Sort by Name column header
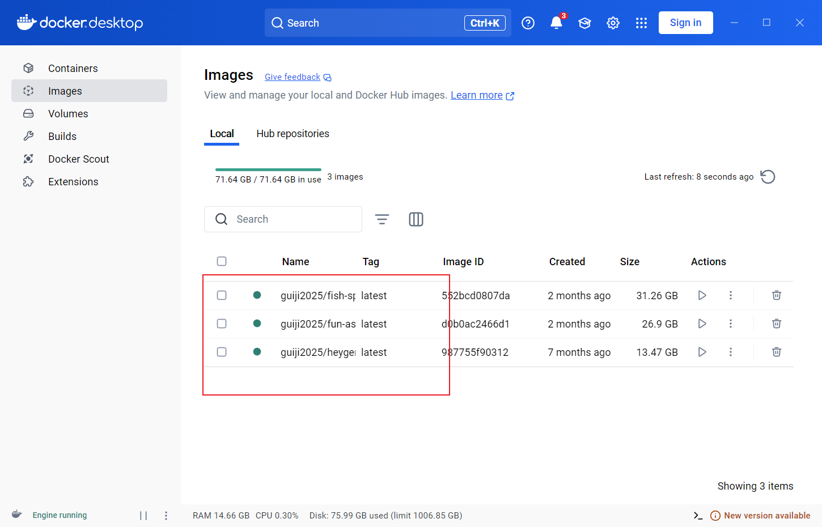This screenshot has width=822, height=527. coord(295,262)
